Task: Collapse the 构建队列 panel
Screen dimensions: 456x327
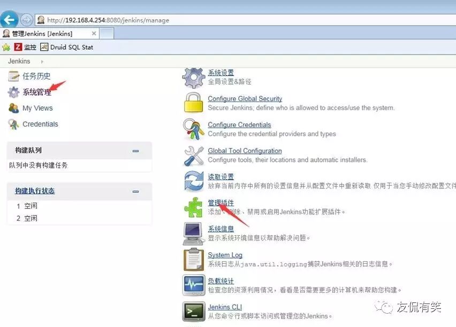Action: (x=135, y=151)
